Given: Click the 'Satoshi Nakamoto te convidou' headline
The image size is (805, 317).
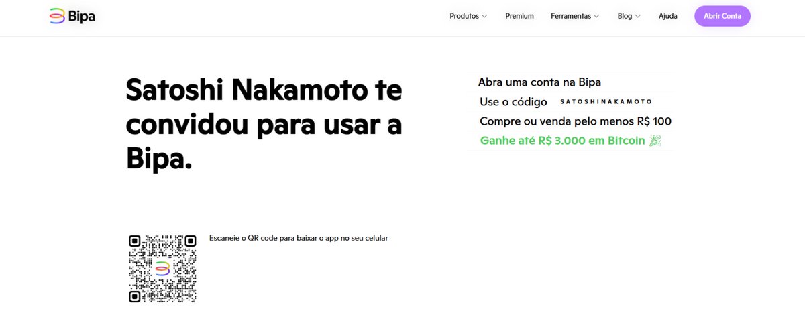Looking at the screenshot, I should 264,125.
